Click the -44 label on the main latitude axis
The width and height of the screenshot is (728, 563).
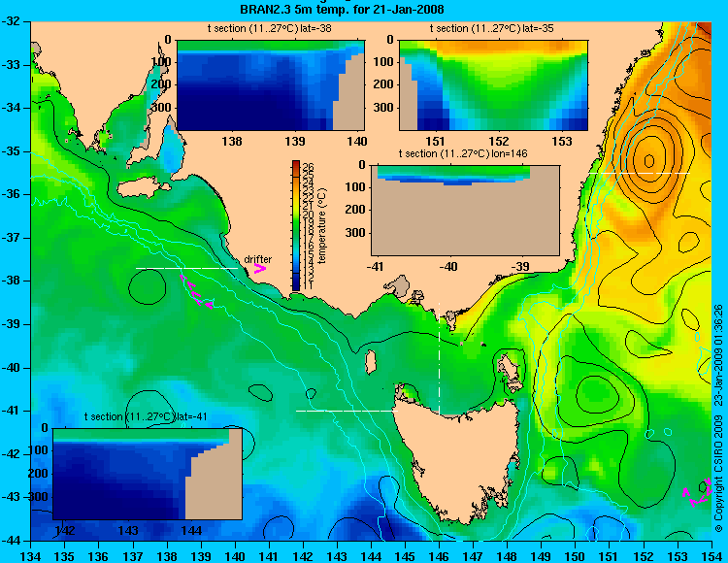13,541
